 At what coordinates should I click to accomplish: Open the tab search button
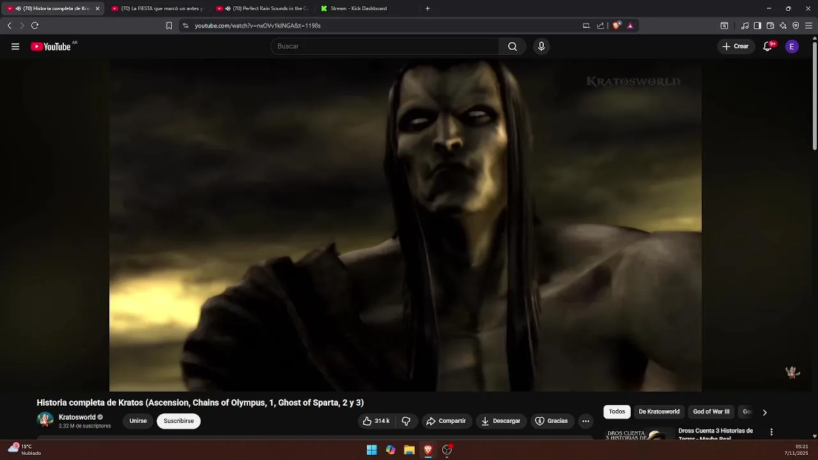(724, 26)
